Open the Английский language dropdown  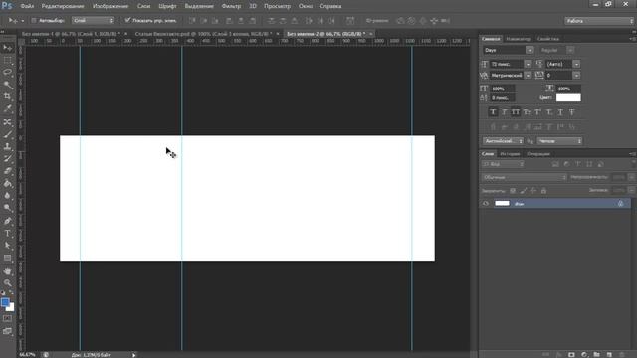[x=504, y=141]
